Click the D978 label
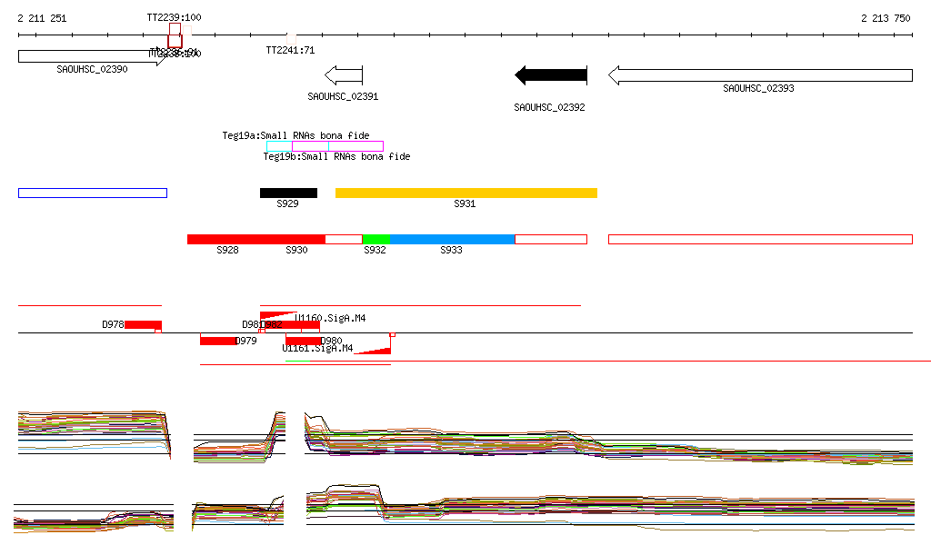Image resolution: width=931 pixels, height=555 pixels. pyautogui.click(x=113, y=325)
